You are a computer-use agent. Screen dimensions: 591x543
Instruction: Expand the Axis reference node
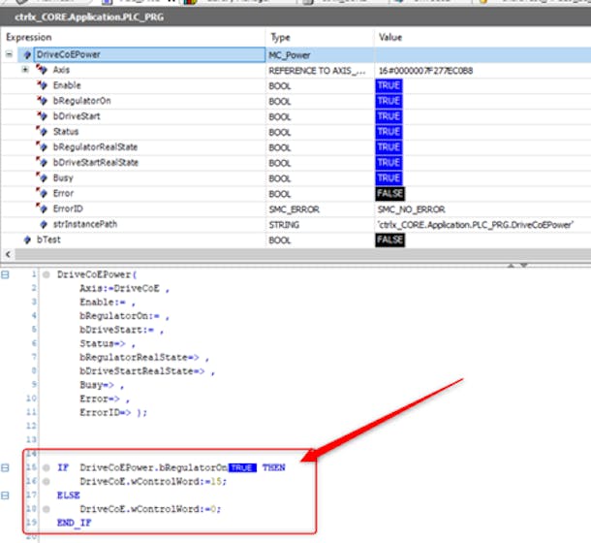click(25, 70)
